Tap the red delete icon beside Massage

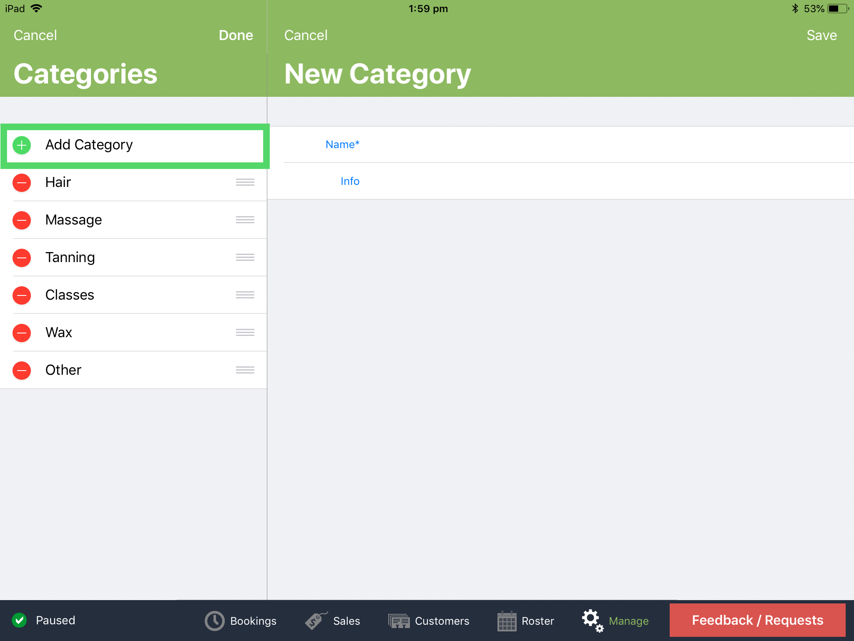pos(22,220)
